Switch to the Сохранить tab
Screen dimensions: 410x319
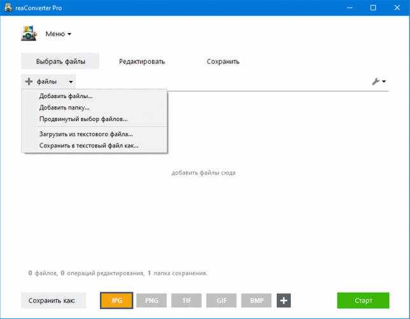tap(223, 62)
